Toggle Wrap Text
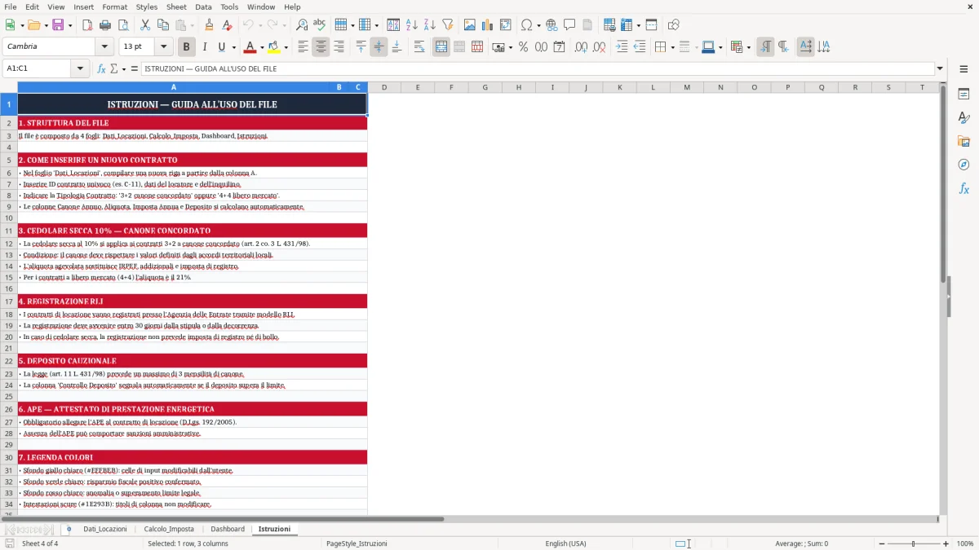979x550 pixels. click(419, 47)
